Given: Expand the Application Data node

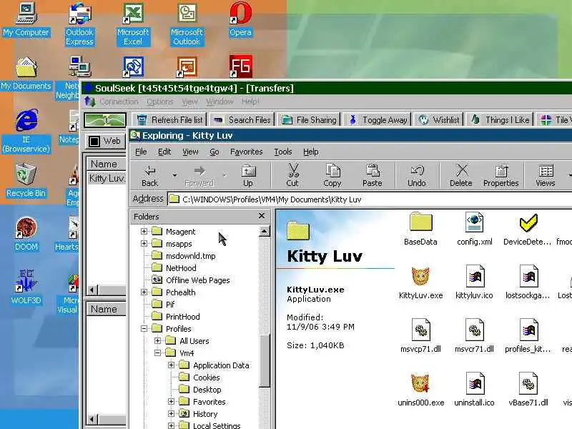Looking at the screenshot, I should click(x=171, y=365).
